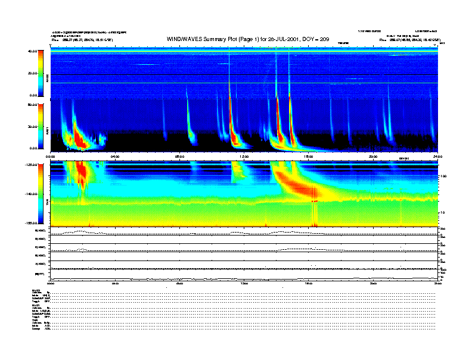Click the TNR color scale bar
Viewport: 472px width, 364px height.
(x=41, y=194)
